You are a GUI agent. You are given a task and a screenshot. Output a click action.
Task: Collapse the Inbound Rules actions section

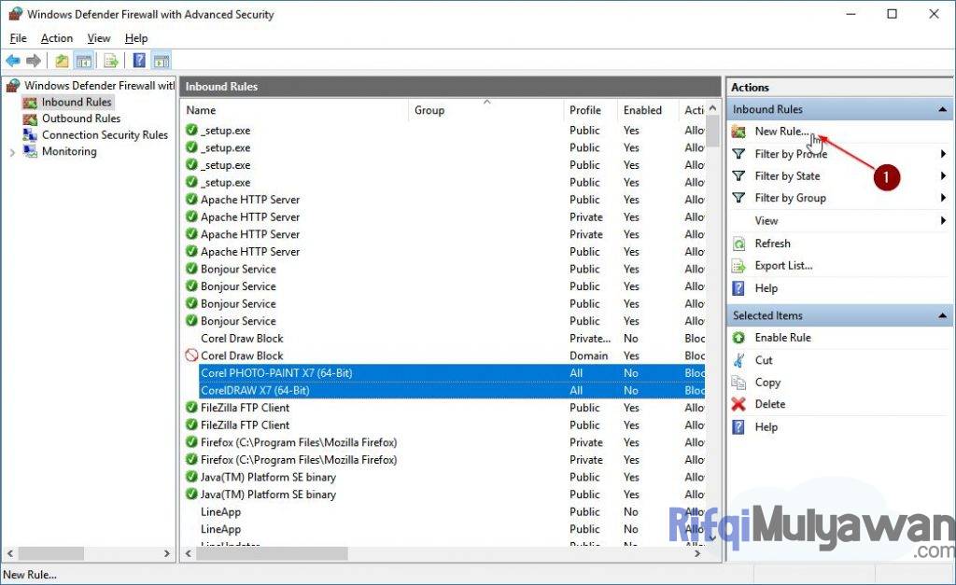[940, 109]
